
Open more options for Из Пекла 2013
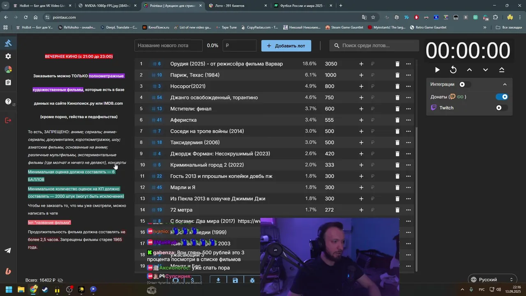[x=408, y=199]
